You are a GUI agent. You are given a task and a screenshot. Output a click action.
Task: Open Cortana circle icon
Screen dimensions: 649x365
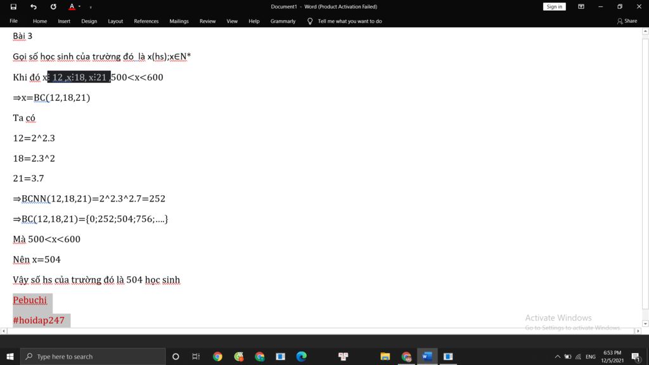(176, 356)
